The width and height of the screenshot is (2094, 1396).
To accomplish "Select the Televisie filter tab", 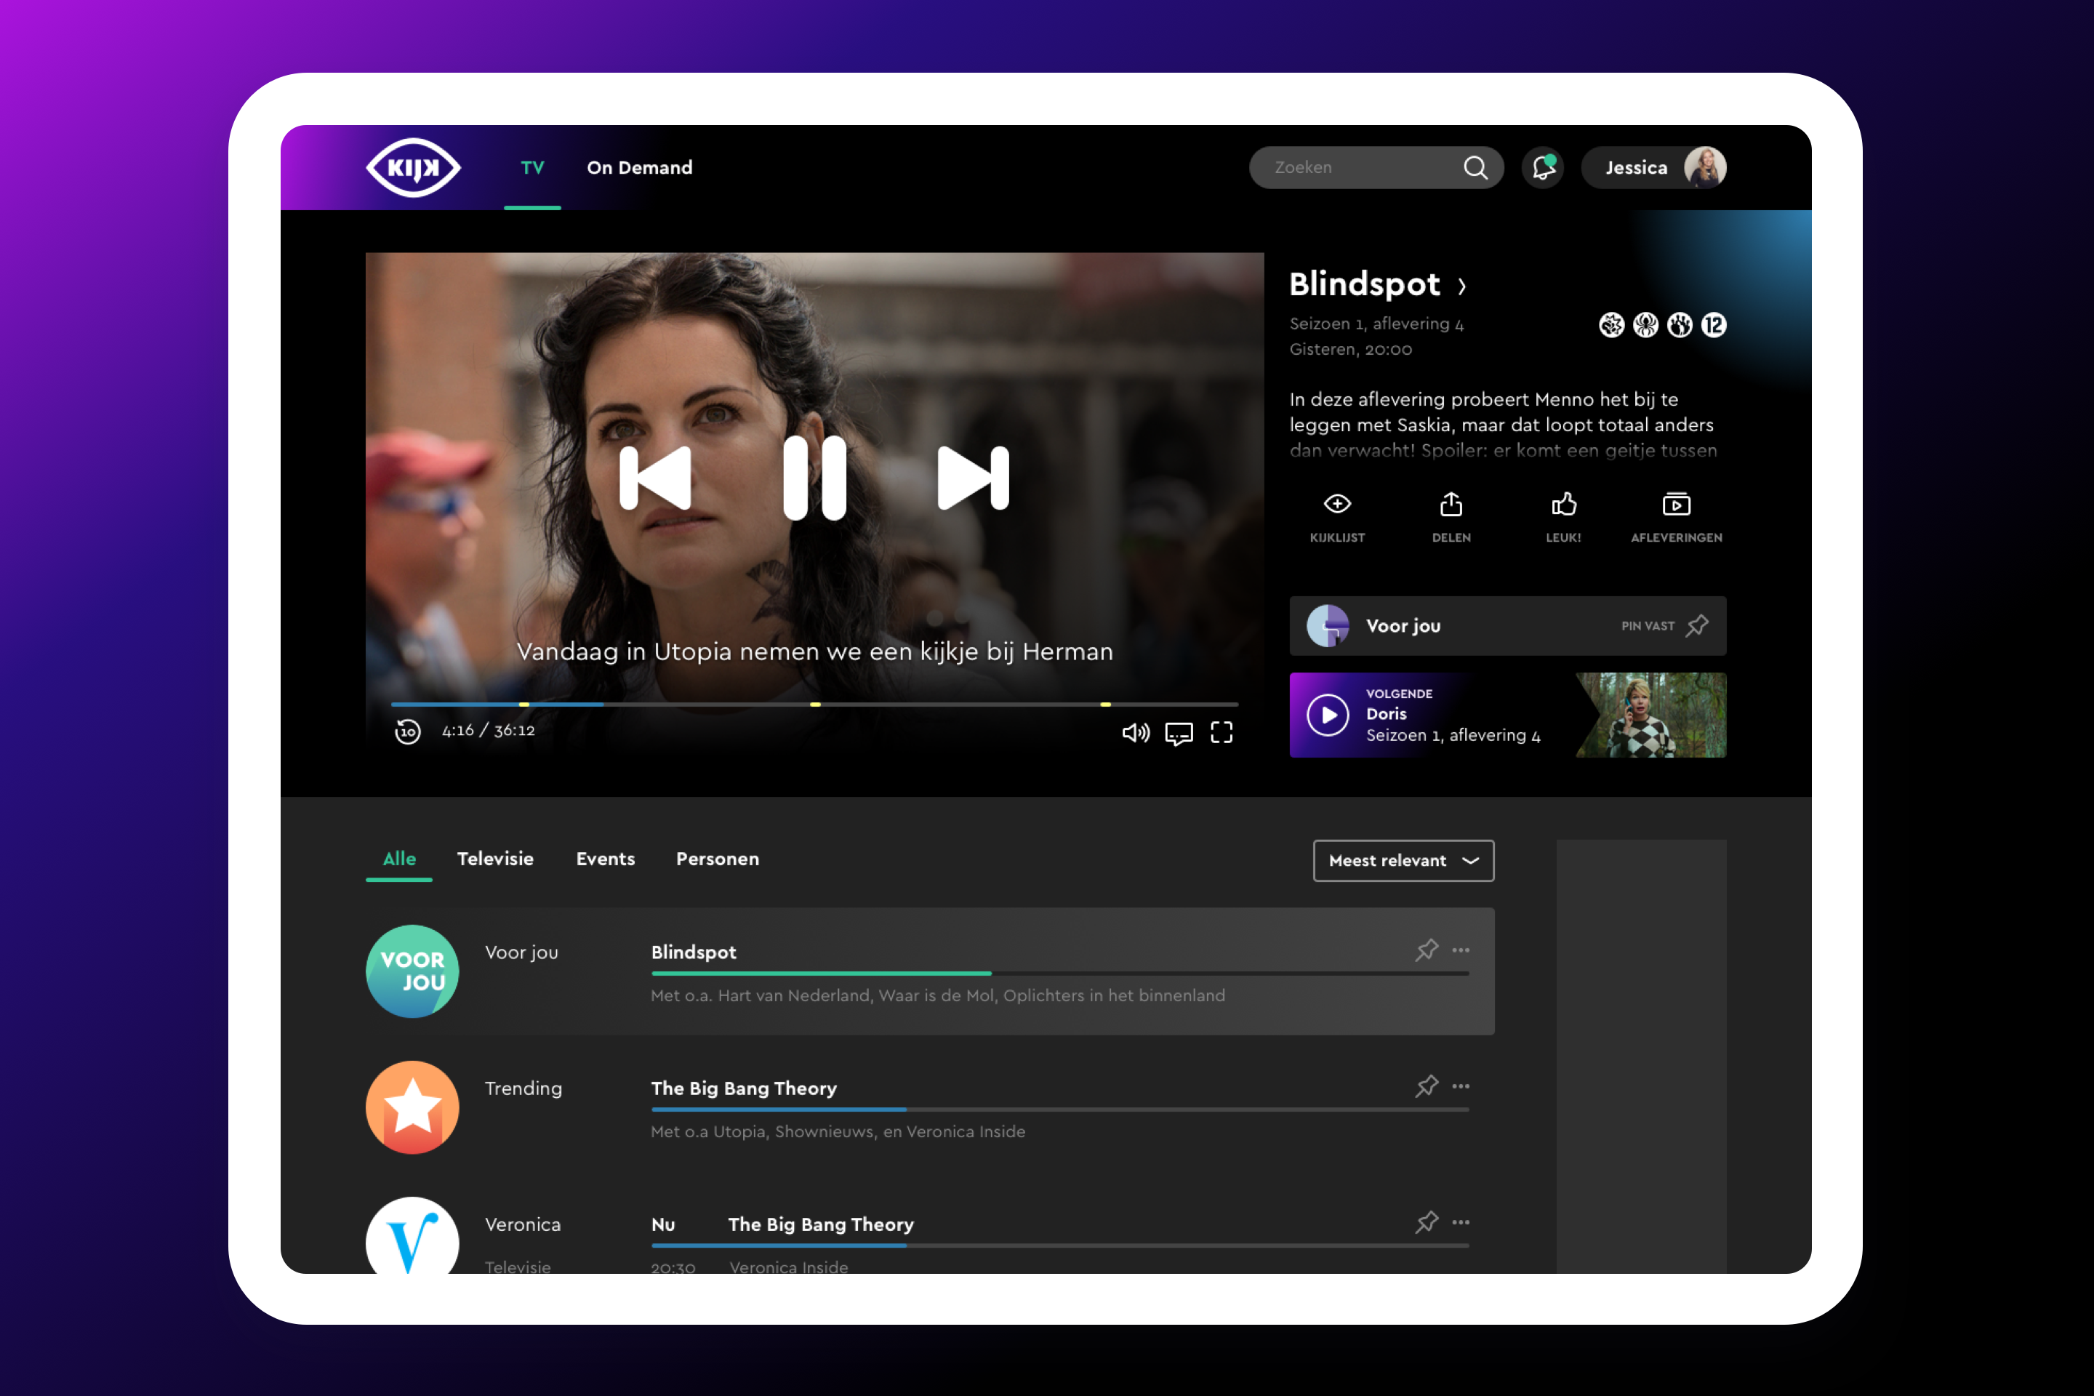I will (495, 859).
